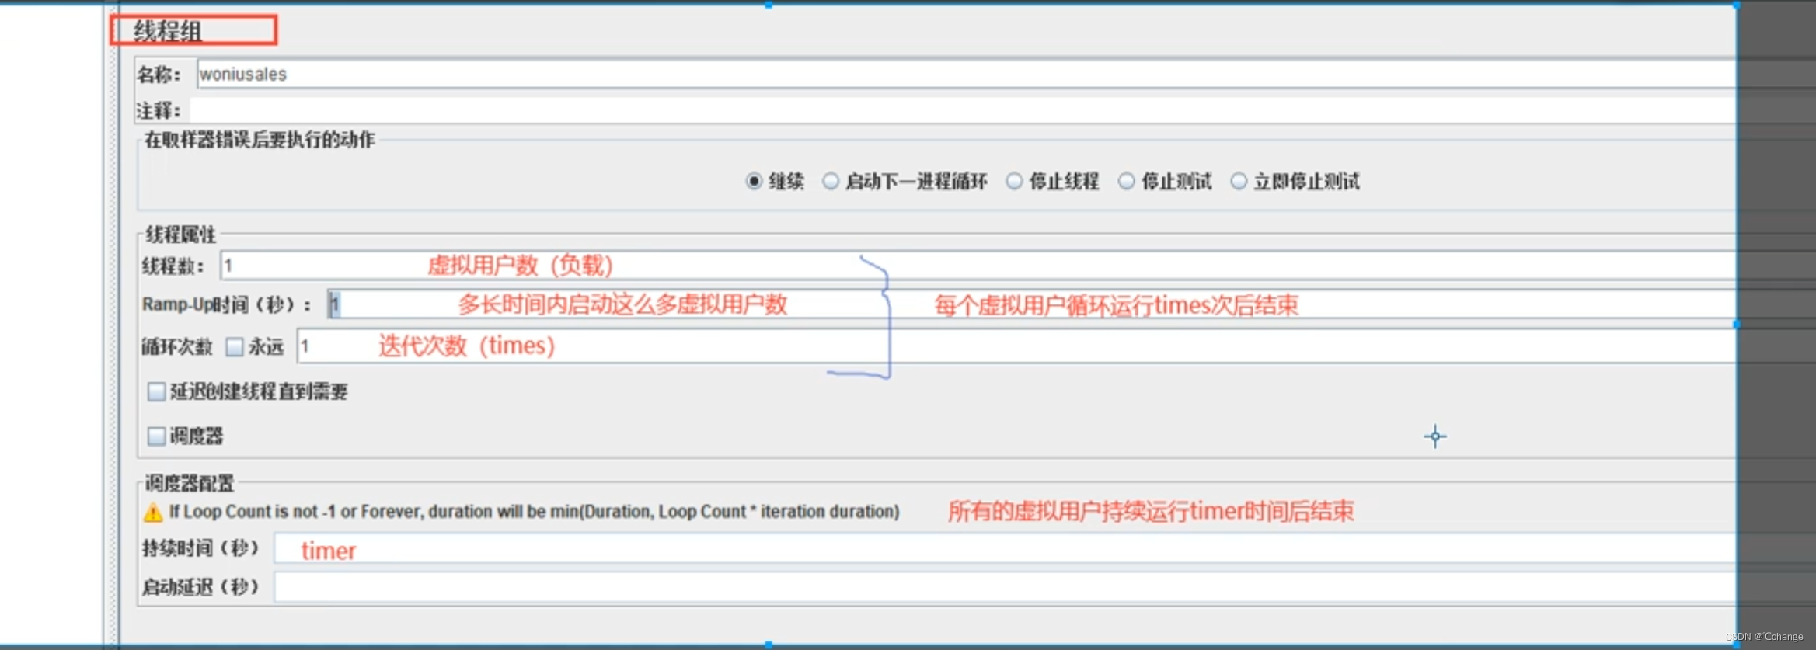
Task: Tick the 永远 loop checkbox
Action: coord(234,347)
